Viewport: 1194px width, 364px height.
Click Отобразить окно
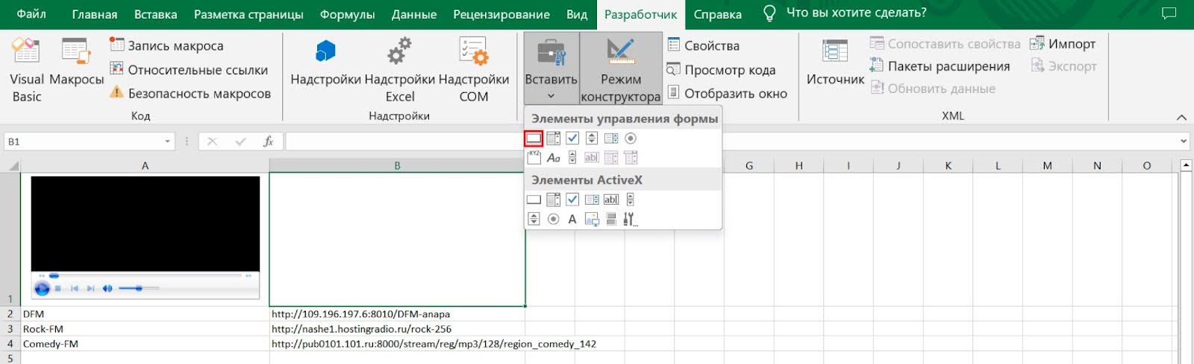[x=728, y=93]
